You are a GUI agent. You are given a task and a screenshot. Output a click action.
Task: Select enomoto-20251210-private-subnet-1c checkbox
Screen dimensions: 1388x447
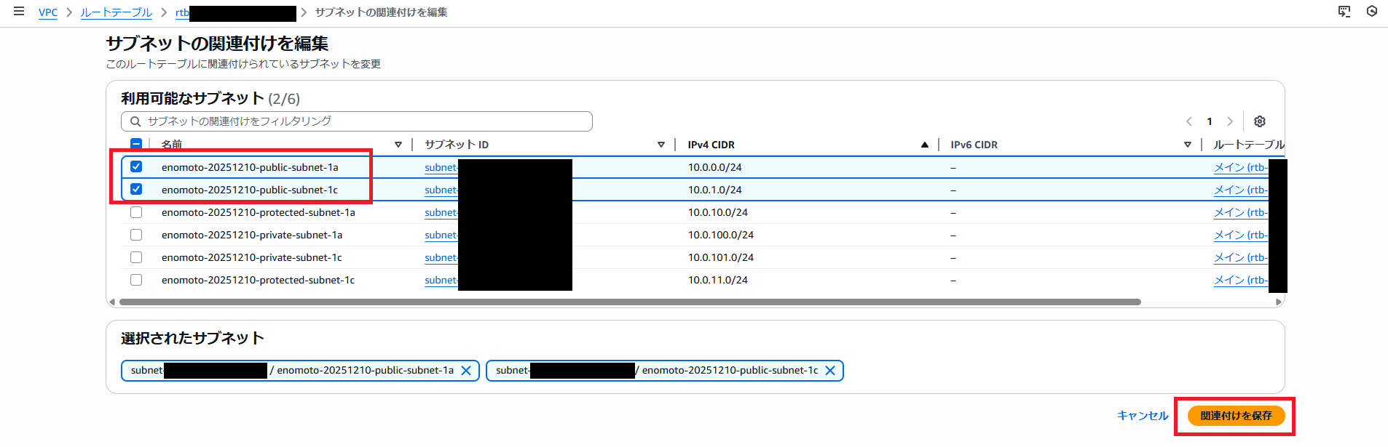pos(136,257)
